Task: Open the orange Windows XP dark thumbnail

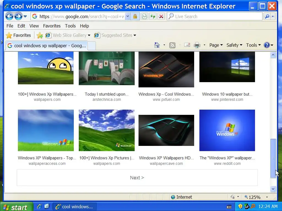Action: tap(166, 70)
